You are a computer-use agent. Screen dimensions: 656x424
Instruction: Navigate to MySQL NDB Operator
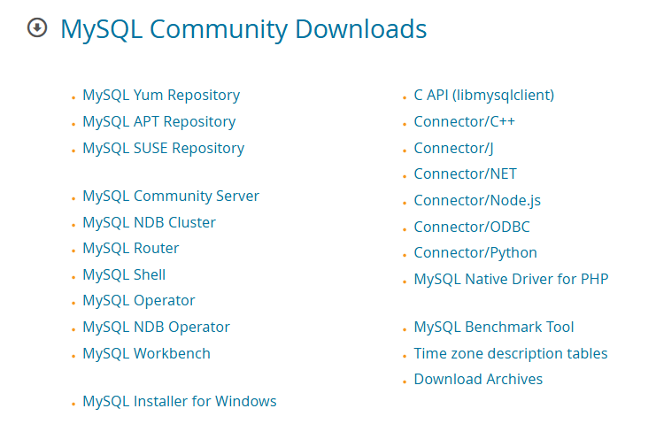(x=156, y=327)
